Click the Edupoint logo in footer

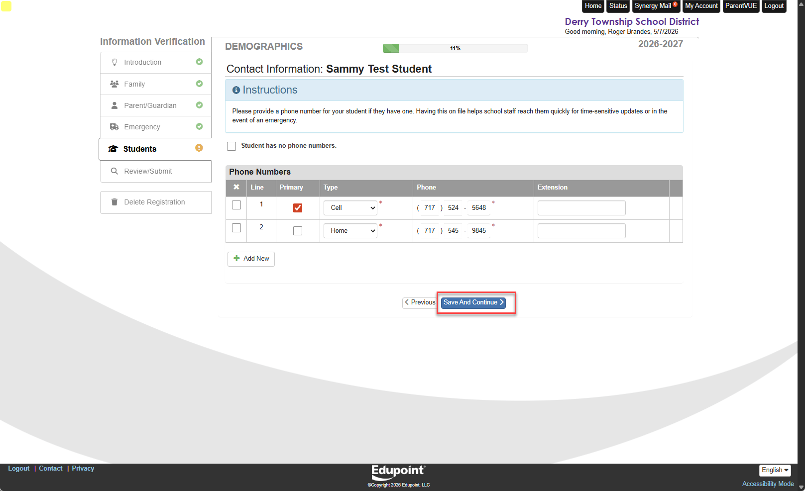[399, 472]
